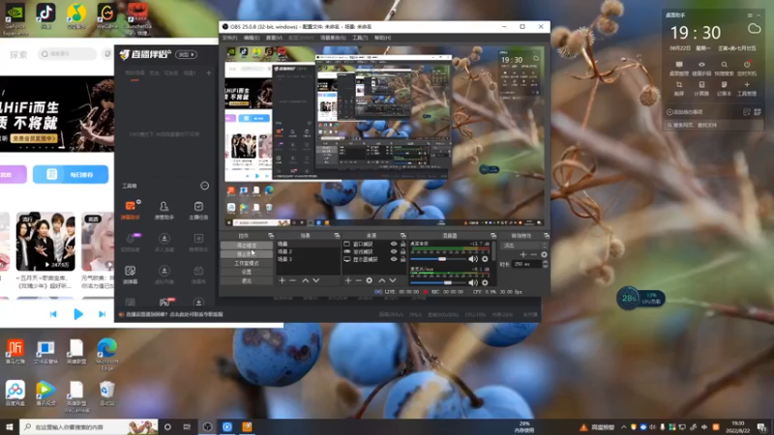The image size is (774, 435).
Task: Mute the 麦克风/Aux speaker icon in mixer
Action: click(x=473, y=282)
